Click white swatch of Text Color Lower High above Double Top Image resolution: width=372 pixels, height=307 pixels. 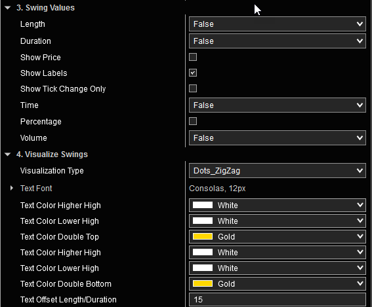tap(203, 221)
